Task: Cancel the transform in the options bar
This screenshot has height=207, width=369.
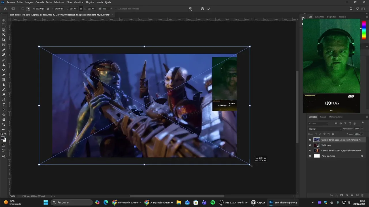Action: point(202,9)
